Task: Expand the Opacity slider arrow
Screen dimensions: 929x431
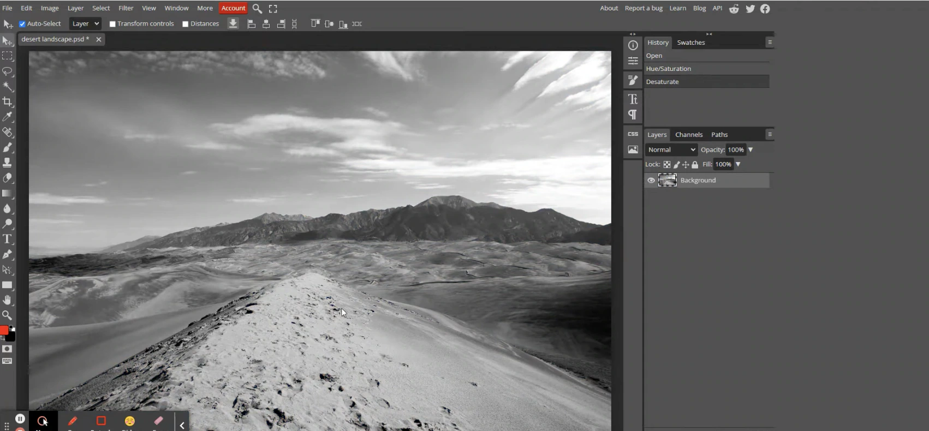Action: tap(751, 149)
